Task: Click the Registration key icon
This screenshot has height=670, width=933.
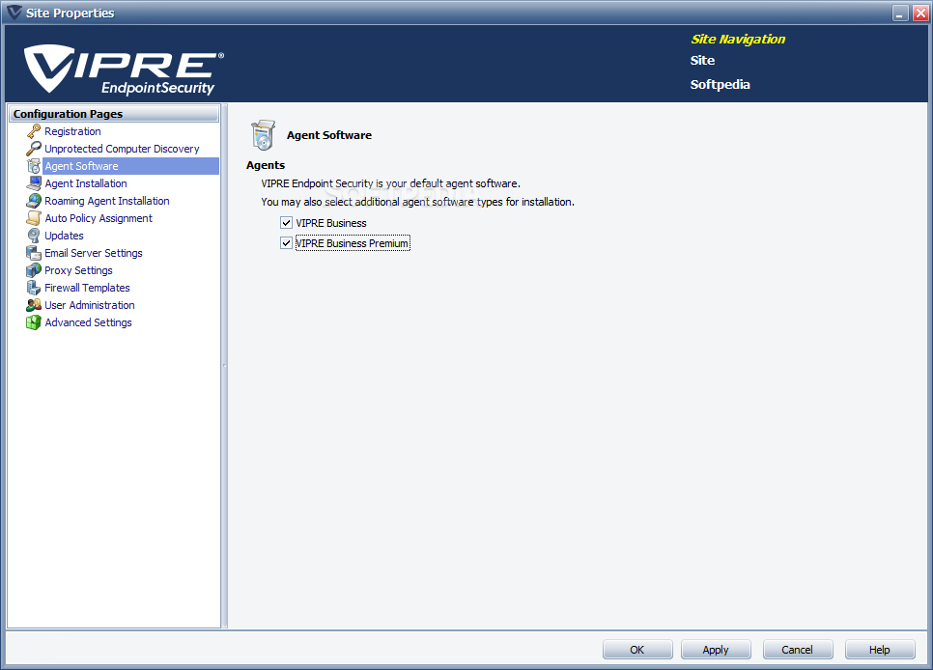Action: (34, 131)
